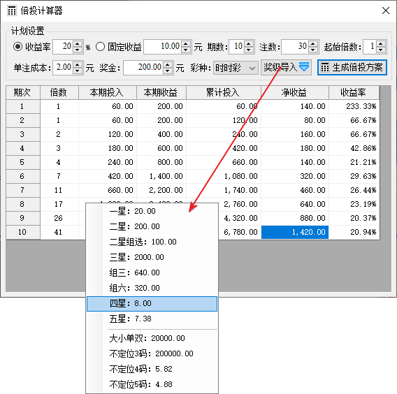Increase 注数 value with up arrow
The width and height of the screenshot is (397, 394).
(313, 44)
